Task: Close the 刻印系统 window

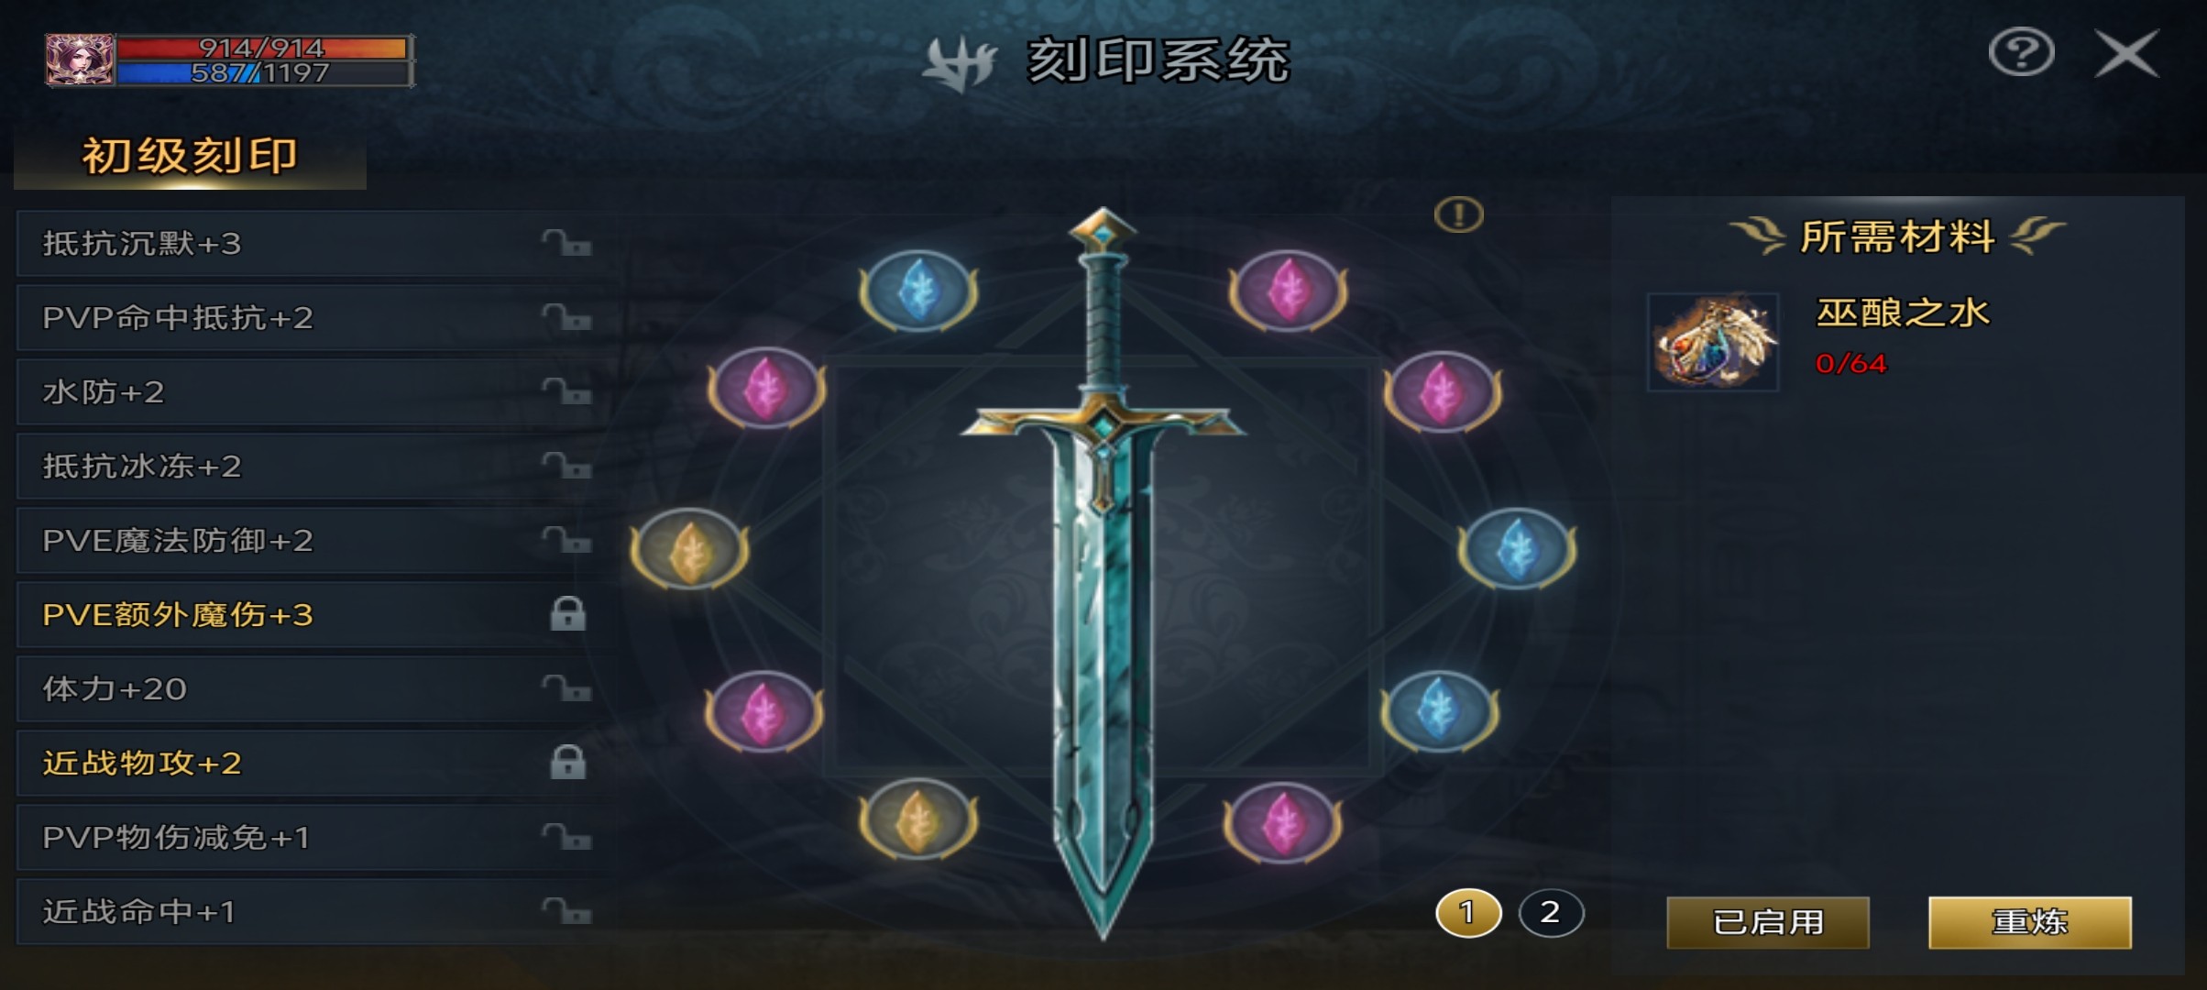Action: pyautogui.click(x=2127, y=53)
